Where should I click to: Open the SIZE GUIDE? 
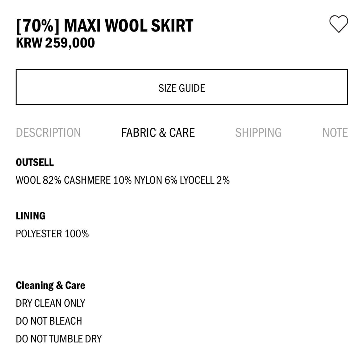[182, 88]
